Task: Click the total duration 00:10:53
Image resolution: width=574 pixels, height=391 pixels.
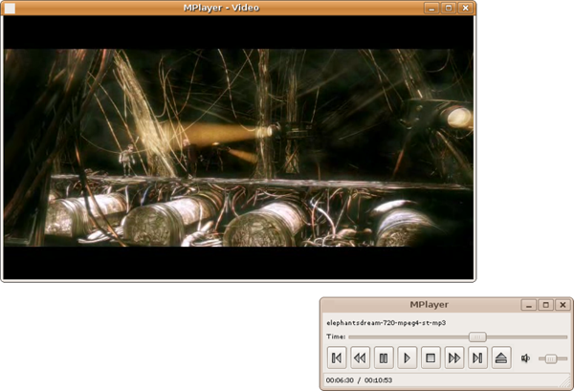Action: tap(378, 380)
